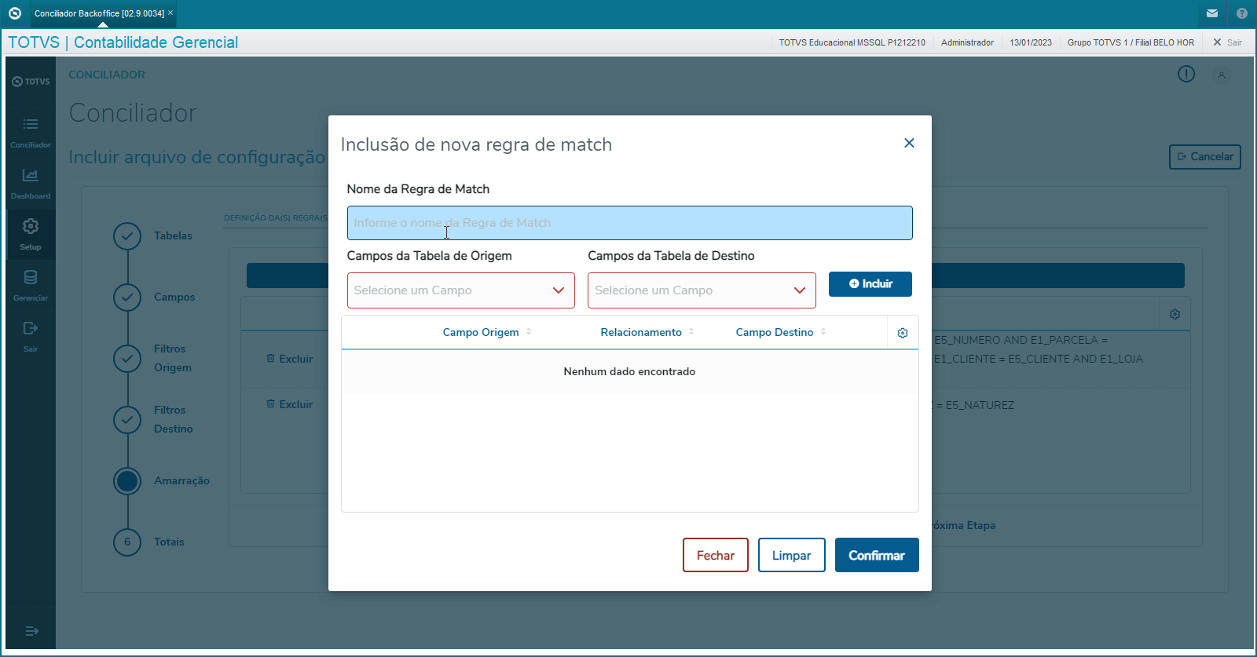Click the Cancelar button
Viewport: 1257px width, 657px height.
pyautogui.click(x=1205, y=157)
